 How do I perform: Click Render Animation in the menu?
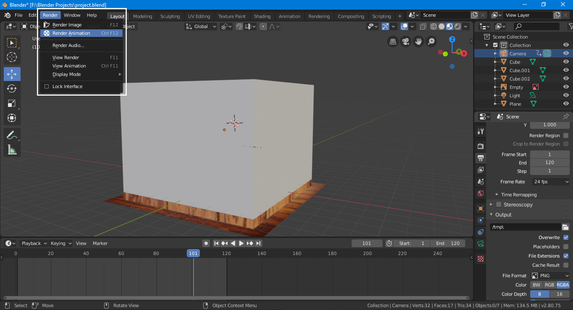(x=71, y=33)
